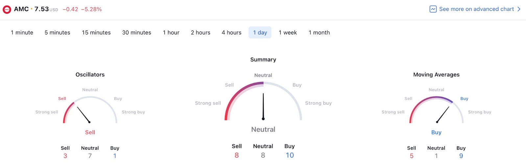526x168 pixels.
Task: Click the Moving Averages gauge needle
Action: pyautogui.click(x=443, y=115)
